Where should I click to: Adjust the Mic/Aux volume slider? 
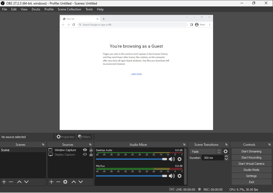[132, 176]
